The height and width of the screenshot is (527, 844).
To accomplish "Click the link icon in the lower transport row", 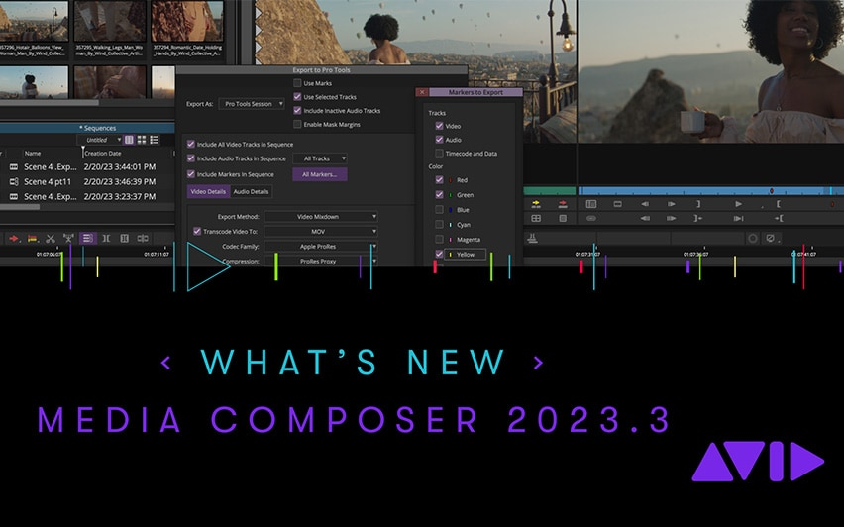I will [x=591, y=218].
